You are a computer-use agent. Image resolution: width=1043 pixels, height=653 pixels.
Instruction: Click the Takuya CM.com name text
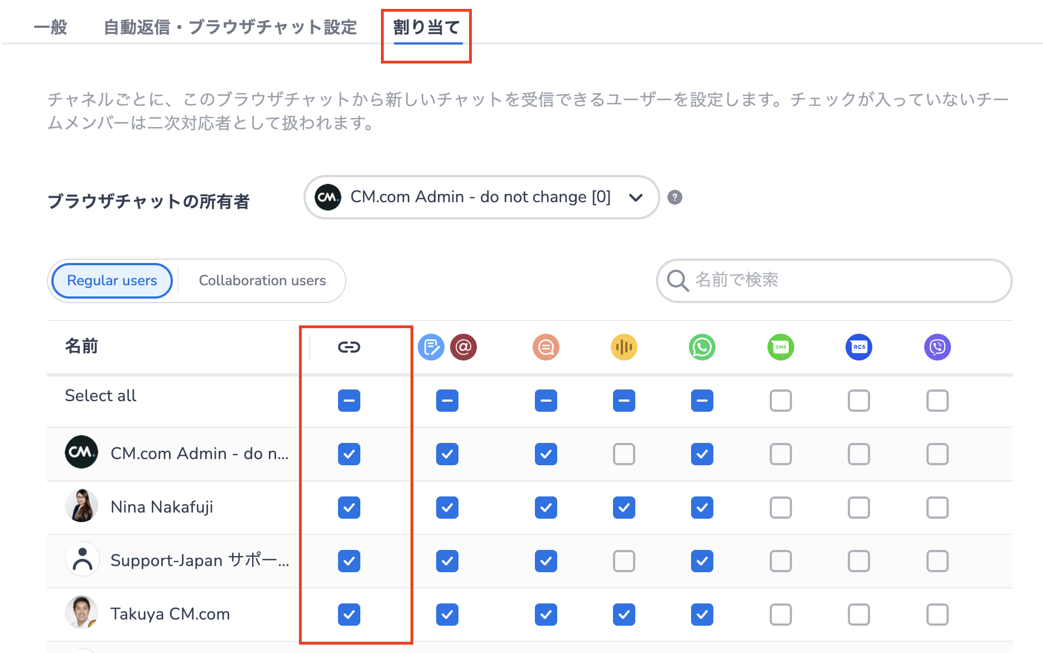point(170,614)
